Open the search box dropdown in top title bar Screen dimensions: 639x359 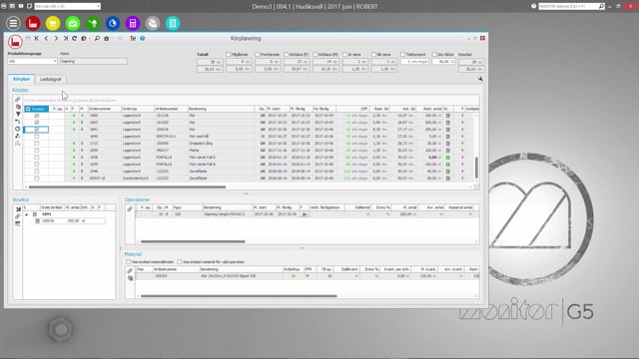[98, 6]
